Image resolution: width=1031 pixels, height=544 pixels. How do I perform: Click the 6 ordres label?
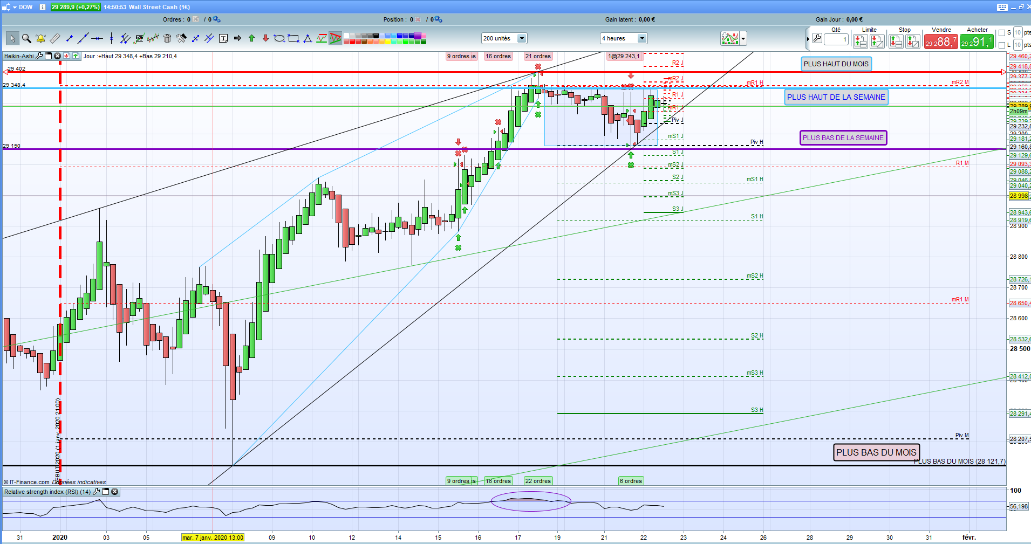click(x=631, y=481)
